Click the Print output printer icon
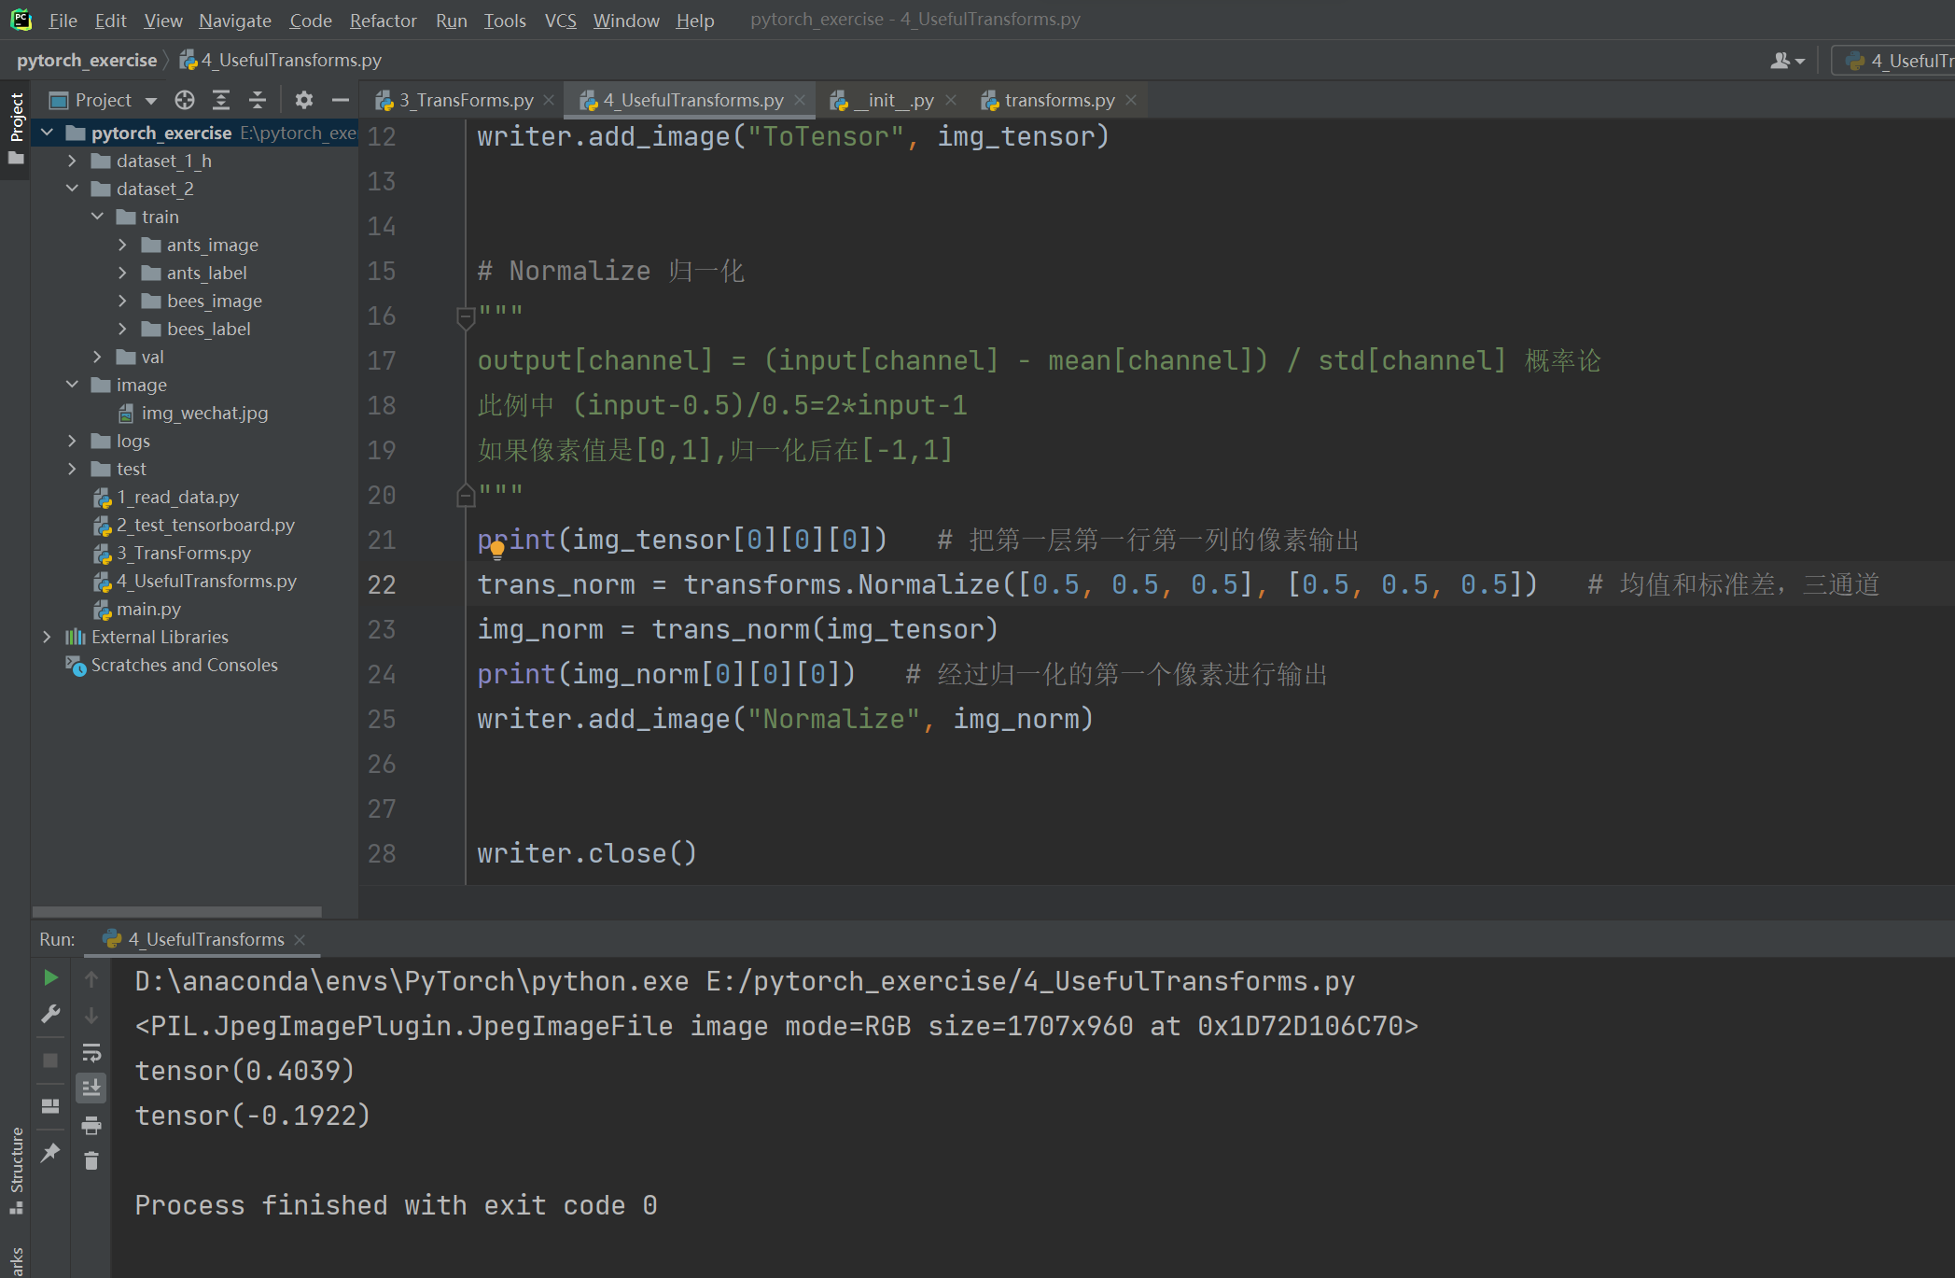Image resolution: width=1955 pixels, height=1278 pixels. coord(91,1125)
